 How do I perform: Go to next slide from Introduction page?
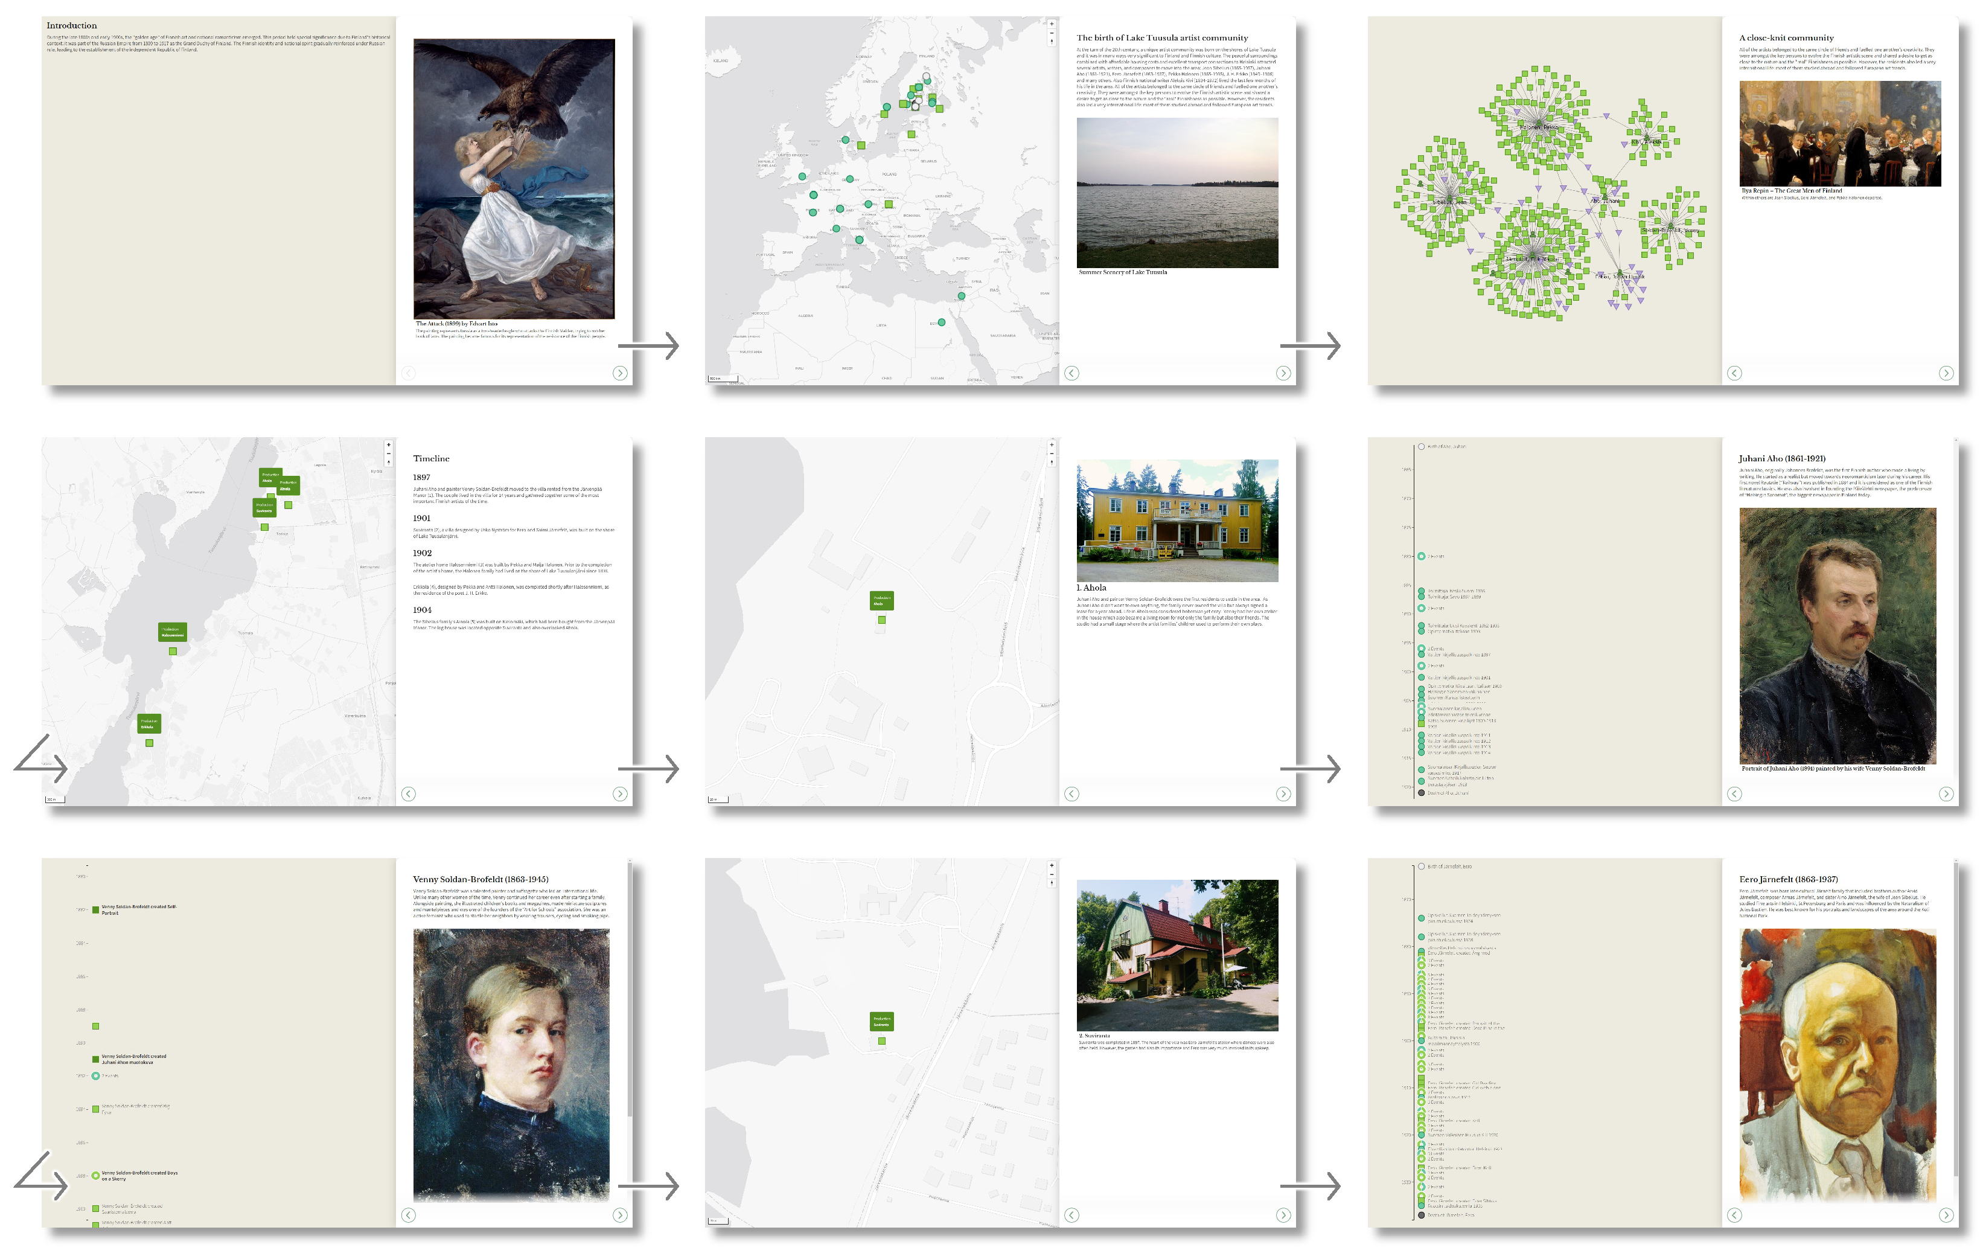pos(620,373)
